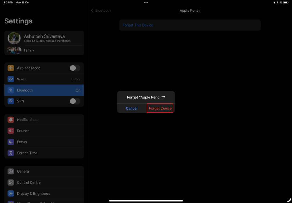The width and height of the screenshot is (292, 203).
Task: Tap the three-dot multitasking icon
Action: tap(146, 3)
